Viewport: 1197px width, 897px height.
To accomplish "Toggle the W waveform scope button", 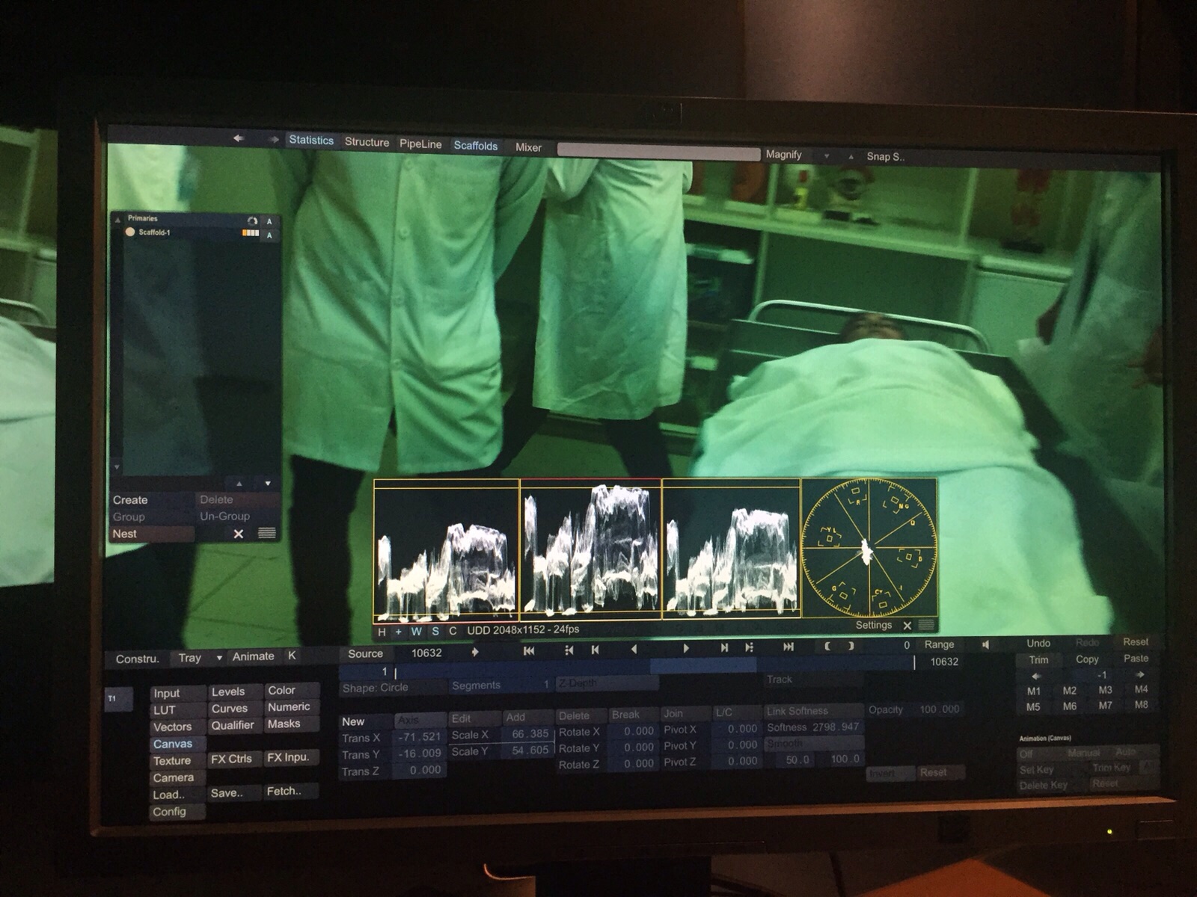I will click(416, 632).
